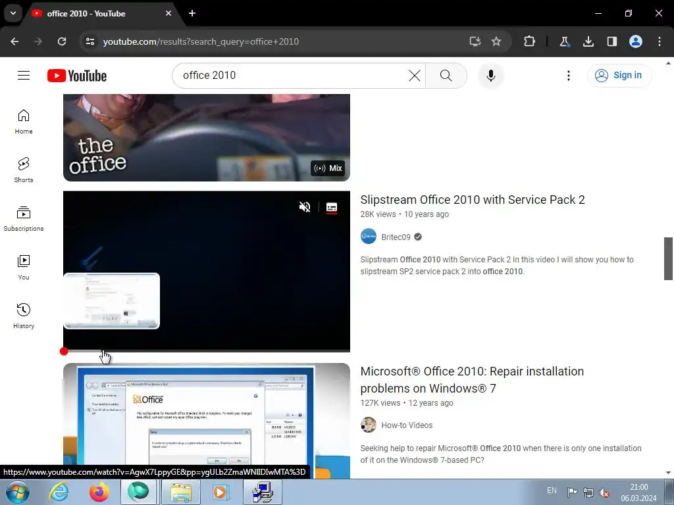Toggle the browser side panel
This screenshot has width=674, height=505.
[x=612, y=41]
